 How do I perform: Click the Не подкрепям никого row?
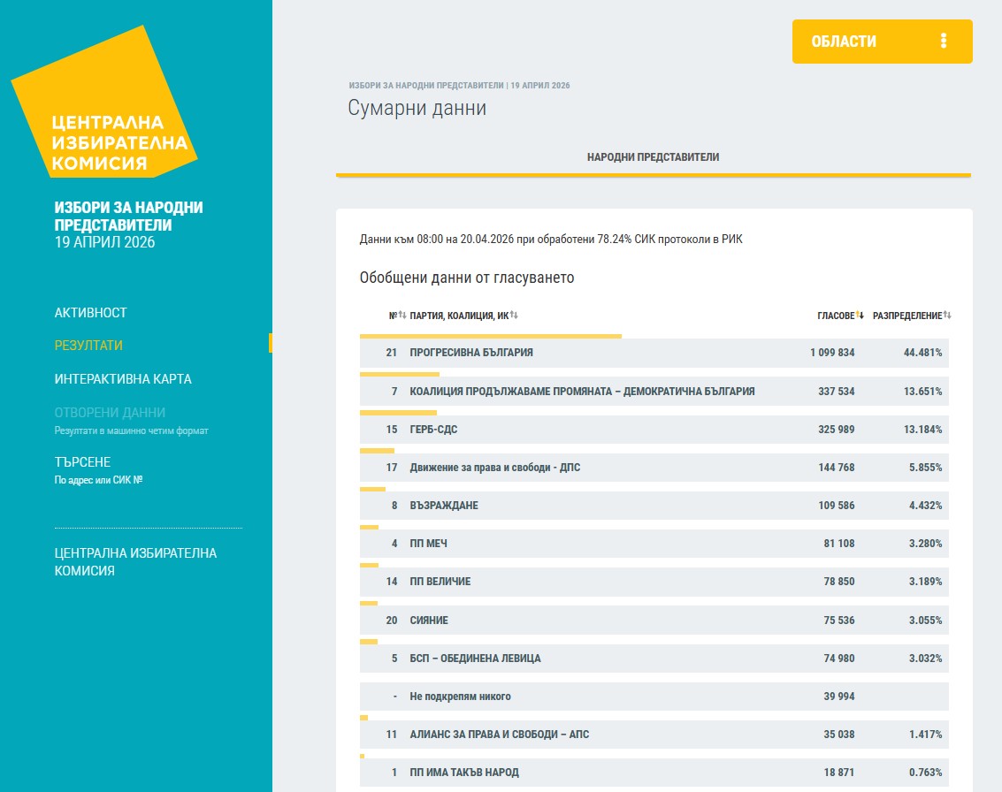click(x=654, y=697)
